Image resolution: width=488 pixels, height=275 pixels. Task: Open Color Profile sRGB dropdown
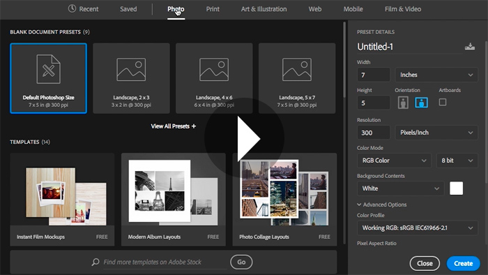pos(418,228)
